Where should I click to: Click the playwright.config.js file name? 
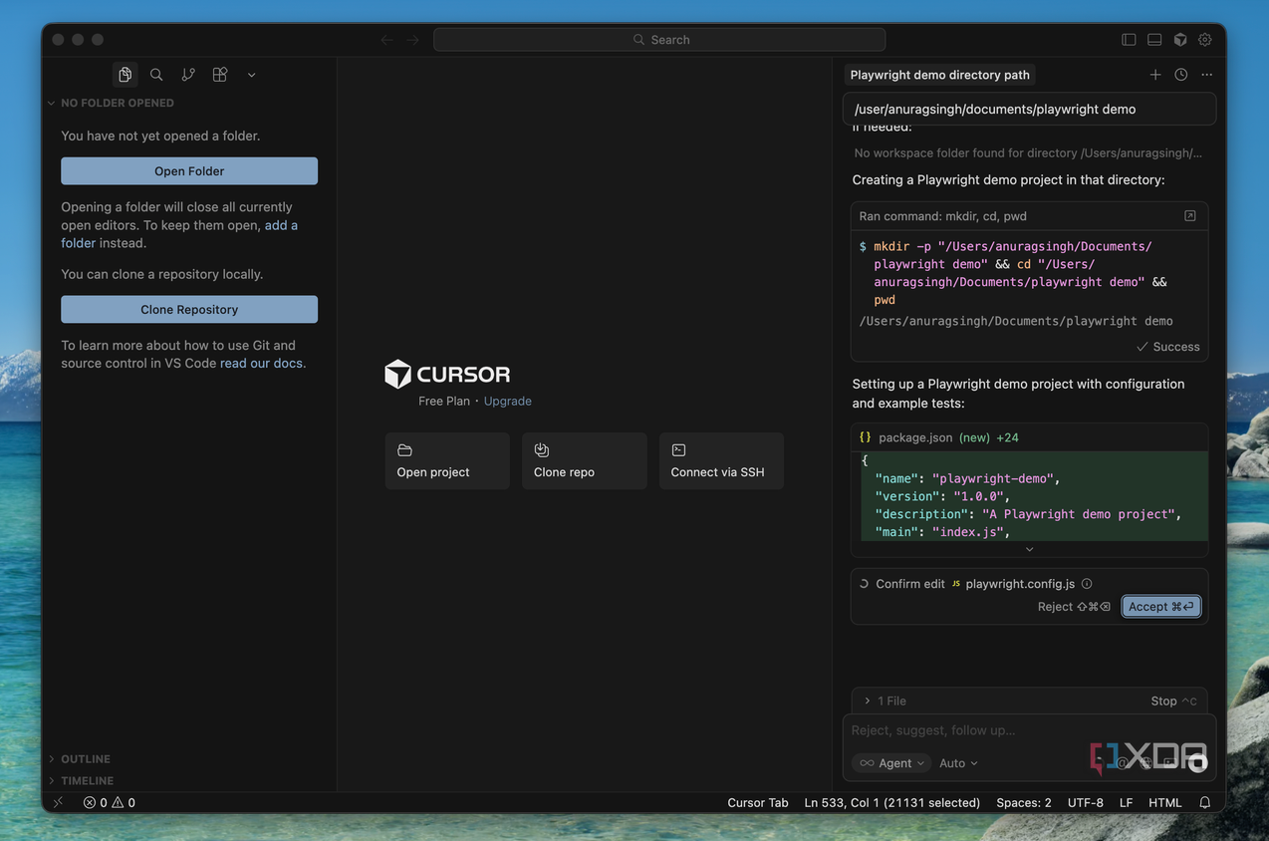1020,584
